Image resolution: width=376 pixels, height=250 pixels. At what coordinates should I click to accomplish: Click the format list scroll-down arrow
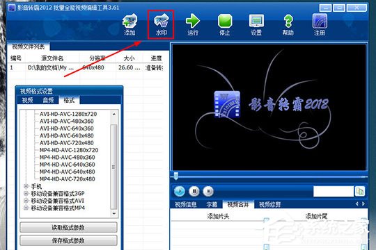coord(114,213)
